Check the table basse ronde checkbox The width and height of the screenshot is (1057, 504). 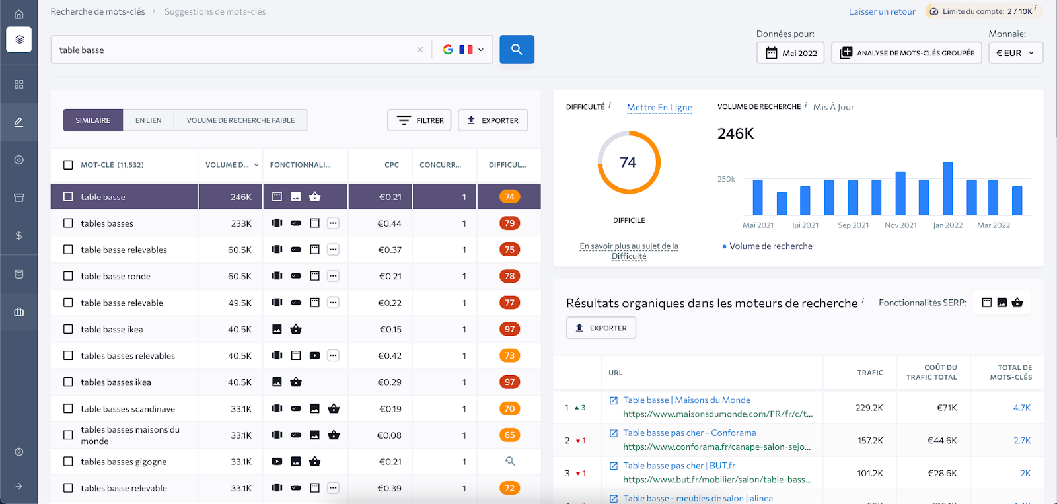tap(68, 276)
